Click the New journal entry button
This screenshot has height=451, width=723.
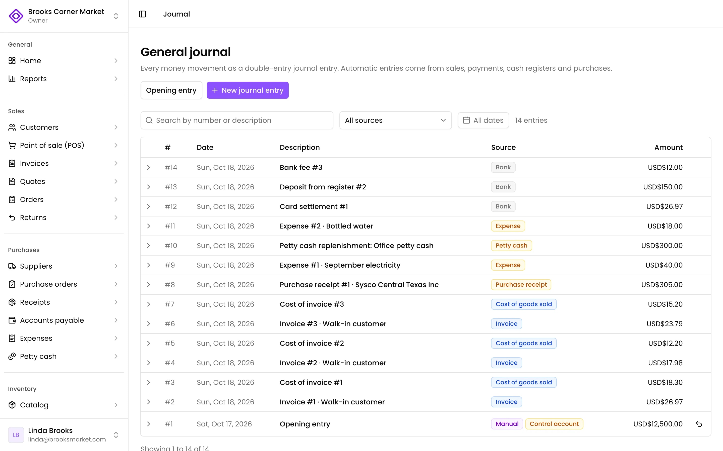tap(247, 90)
